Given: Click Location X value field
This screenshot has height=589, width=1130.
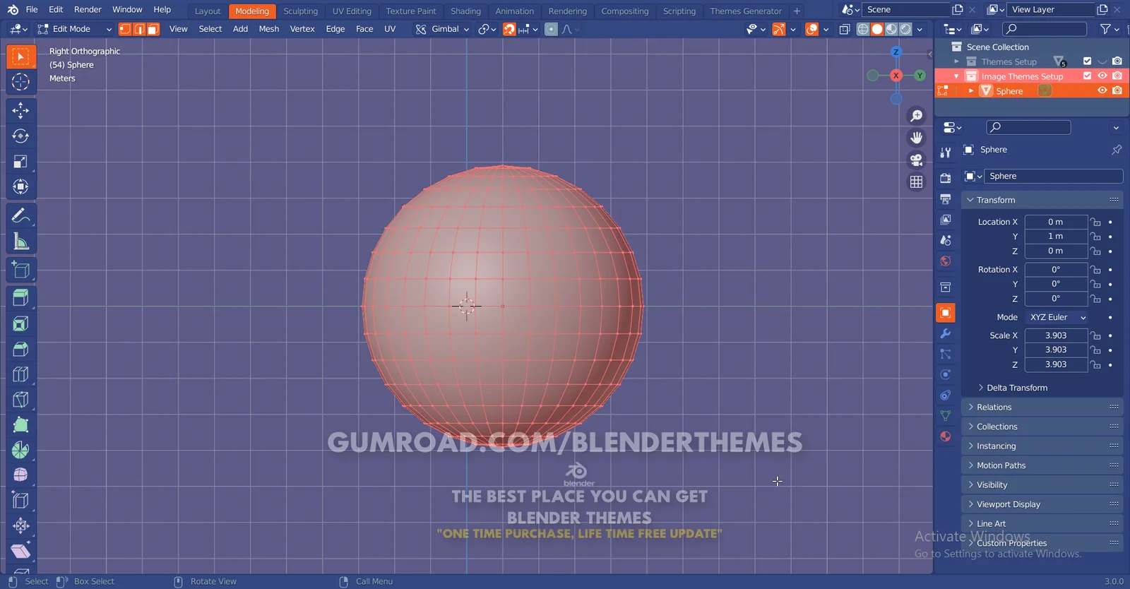Looking at the screenshot, I should [1056, 222].
